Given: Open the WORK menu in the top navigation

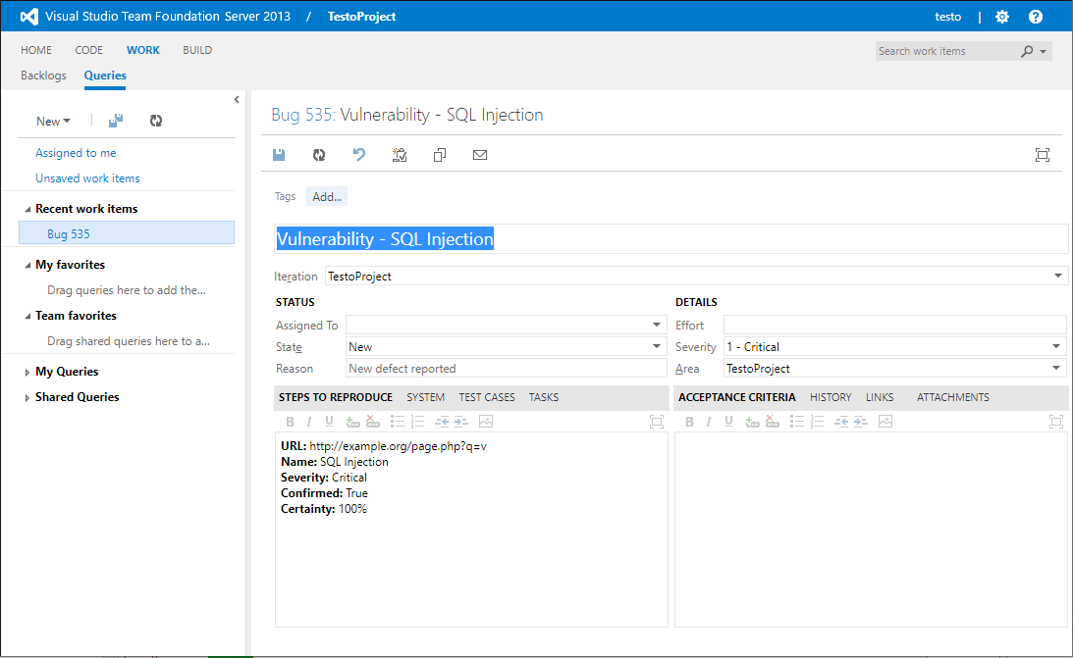Looking at the screenshot, I should click(143, 50).
